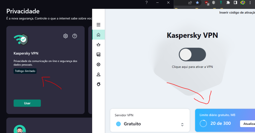255x133 pixels.
Task: Open the Brazil flag profile avatar
Action: 243,3
